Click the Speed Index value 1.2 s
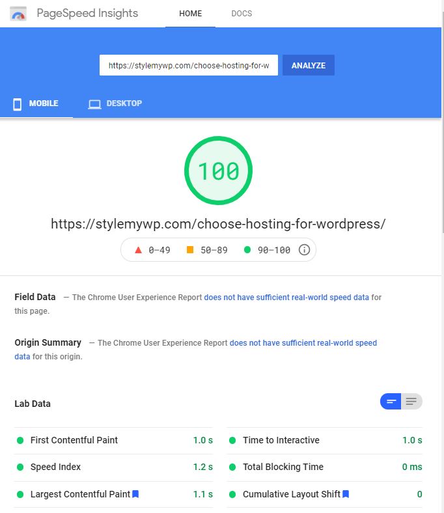The width and height of the screenshot is (444, 513). pyautogui.click(x=203, y=467)
